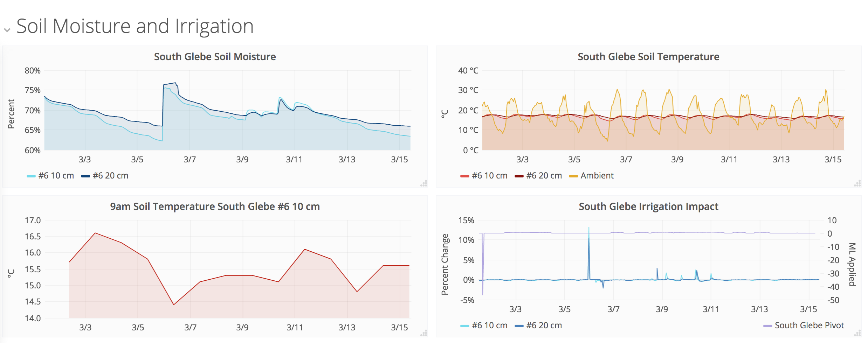Click the dark red #6 20 cm temperature color swatch
The width and height of the screenshot is (868, 343).
pyautogui.click(x=519, y=176)
